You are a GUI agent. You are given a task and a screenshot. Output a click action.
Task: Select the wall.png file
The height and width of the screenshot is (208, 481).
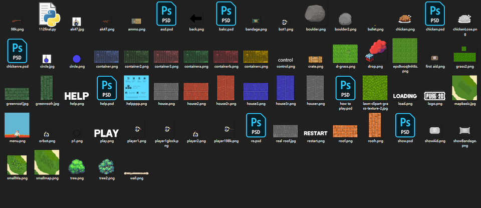(136, 173)
